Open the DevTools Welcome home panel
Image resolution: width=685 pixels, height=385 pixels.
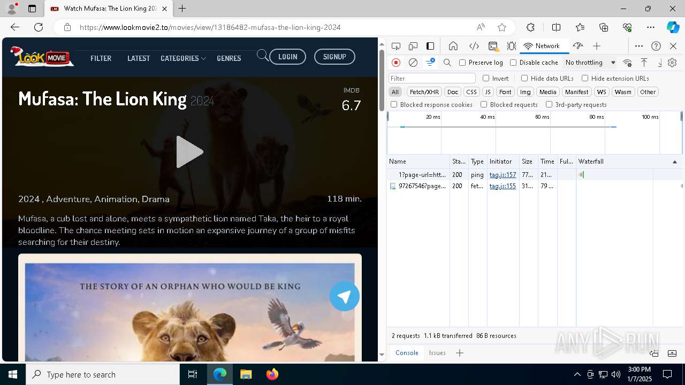pos(453,46)
